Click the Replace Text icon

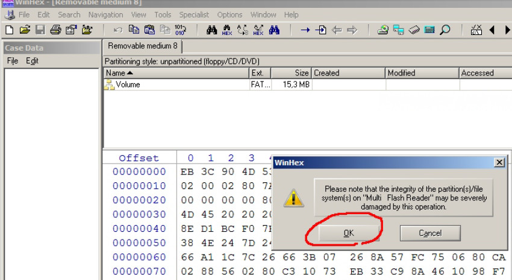243,30
